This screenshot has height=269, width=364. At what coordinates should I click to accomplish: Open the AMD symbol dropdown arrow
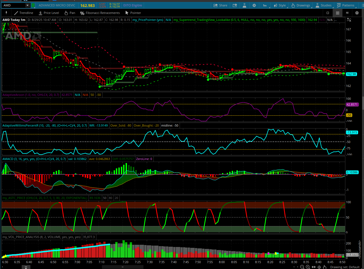point(27,5)
